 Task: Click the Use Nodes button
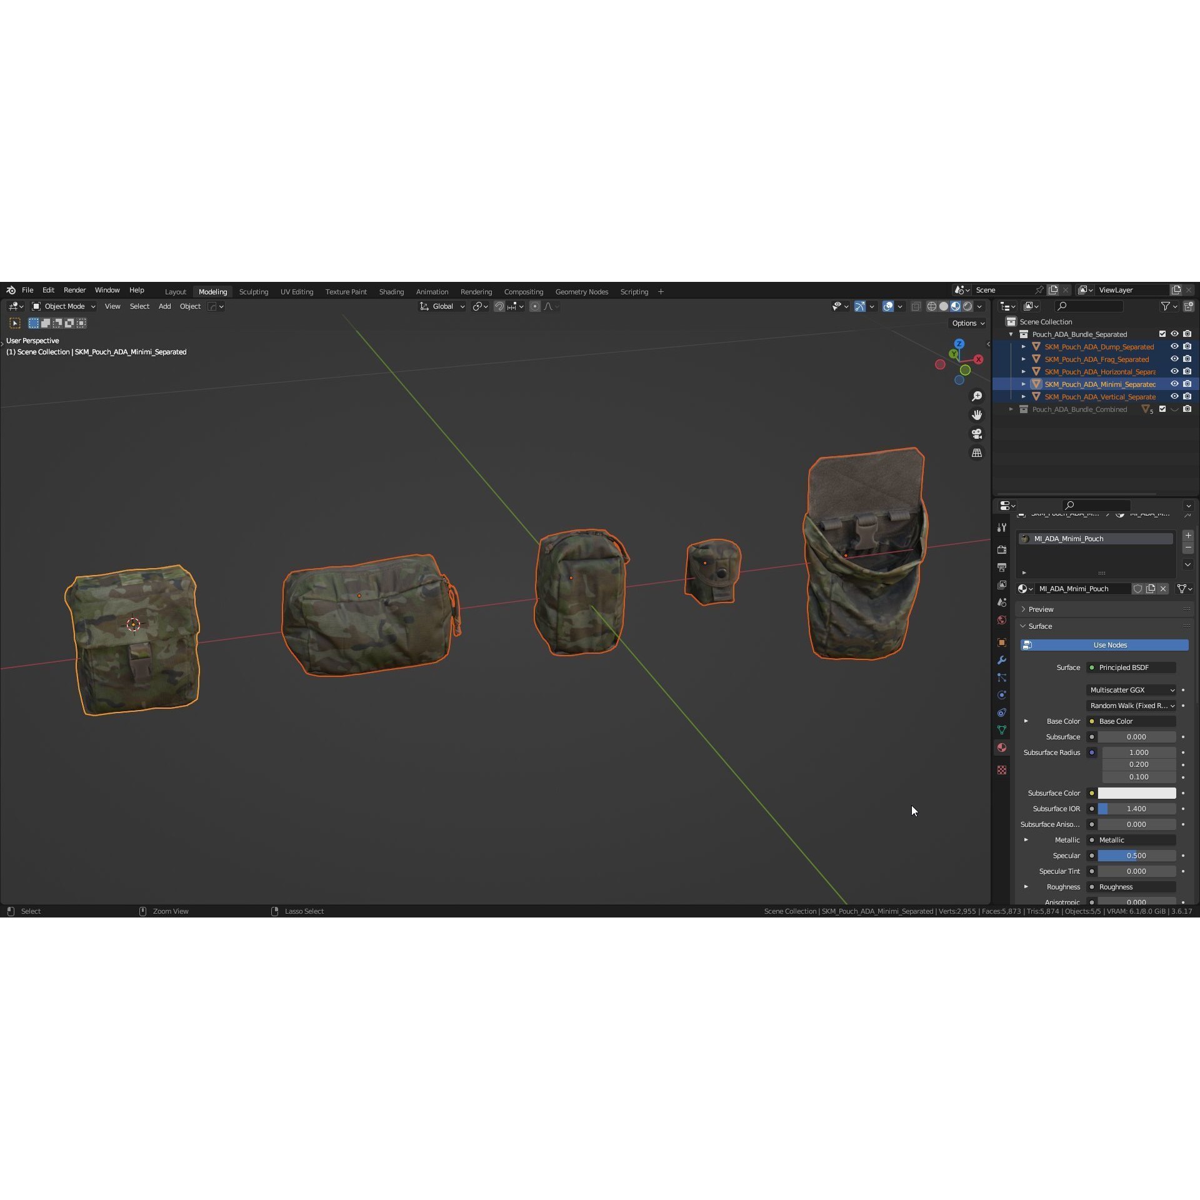pyautogui.click(x=1109, y=644)
